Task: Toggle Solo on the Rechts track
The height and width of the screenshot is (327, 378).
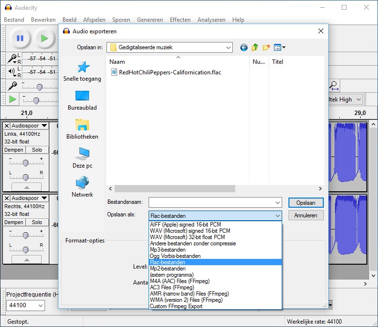Action: click(37, 222)
